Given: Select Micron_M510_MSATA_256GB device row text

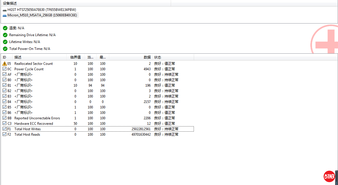Looking at the screenshot, I should pos(42,15).
